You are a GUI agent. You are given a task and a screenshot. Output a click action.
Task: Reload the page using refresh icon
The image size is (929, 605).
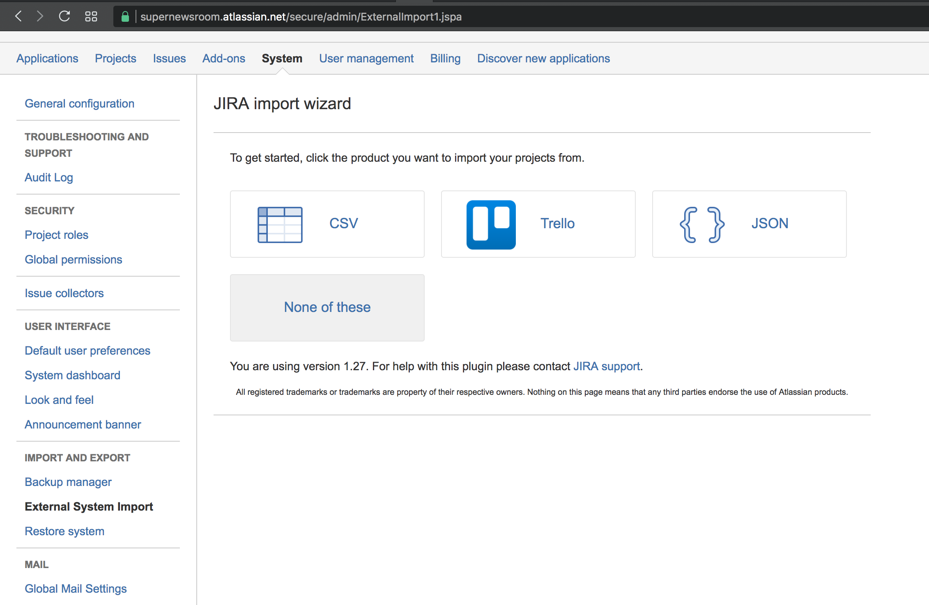tap(64, 16)
